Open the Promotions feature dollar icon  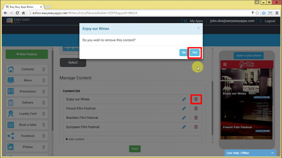[x=11, y=92]
